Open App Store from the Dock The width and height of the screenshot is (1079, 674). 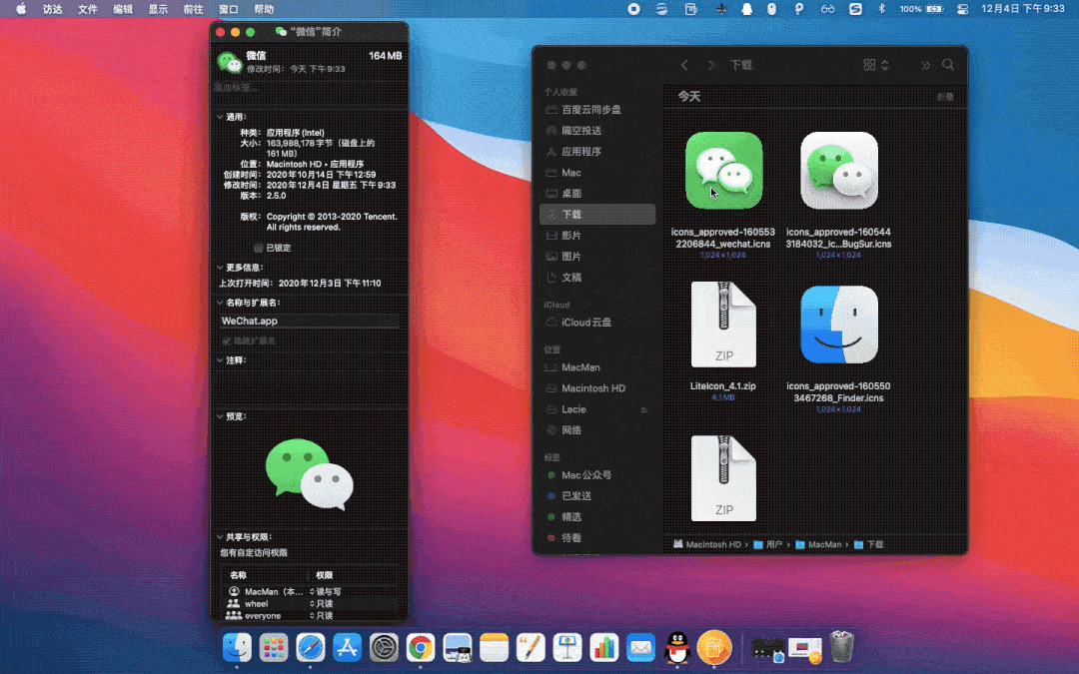[x=347, y=647]
